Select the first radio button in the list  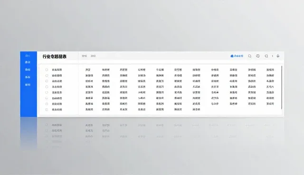click(x=47, y=69)
